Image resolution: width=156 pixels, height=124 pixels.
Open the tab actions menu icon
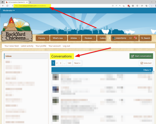pyautogui.click(x=2, y=2)
